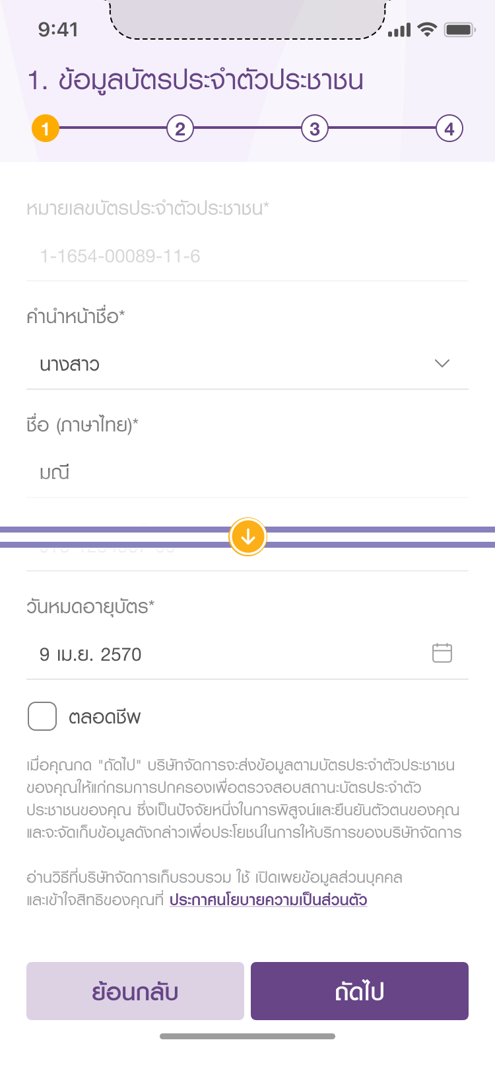Tap the 9:41 status bar clock
495x1073 pixels.
click(58, 30)
